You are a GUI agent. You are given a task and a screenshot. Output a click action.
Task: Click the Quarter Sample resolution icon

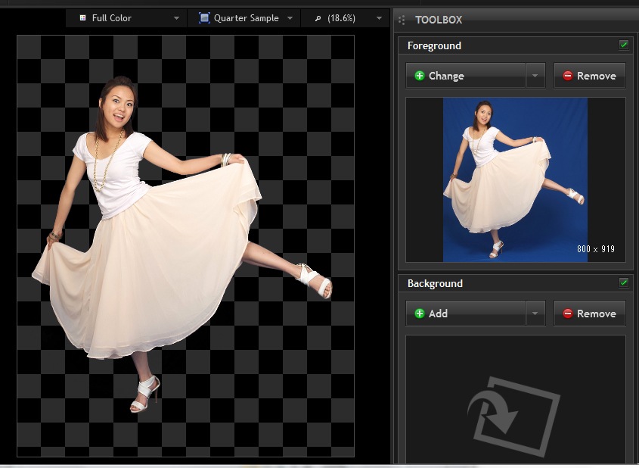coord(204,18)
